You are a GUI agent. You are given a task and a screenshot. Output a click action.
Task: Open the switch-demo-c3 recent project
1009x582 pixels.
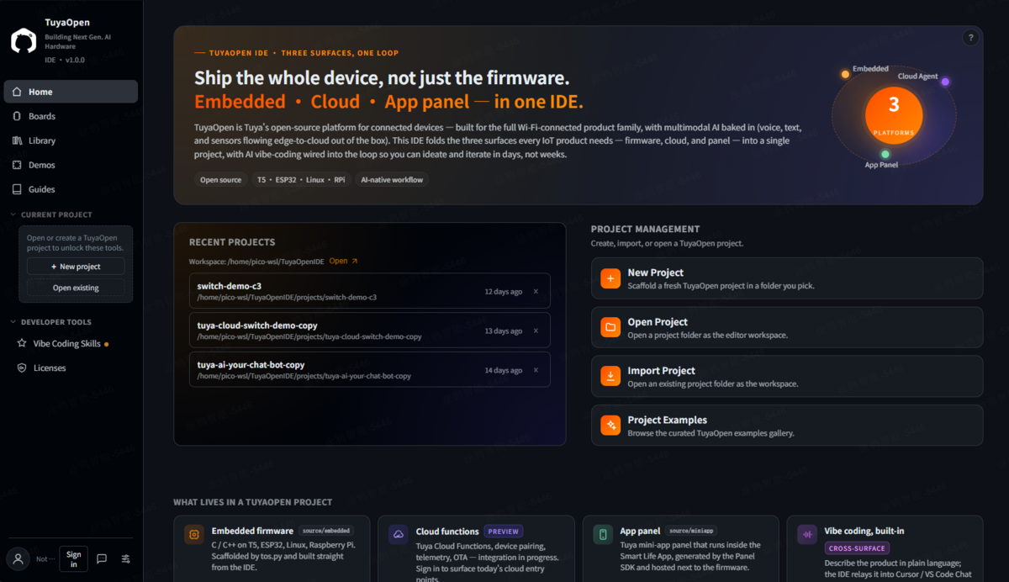[x=370, y=291]
